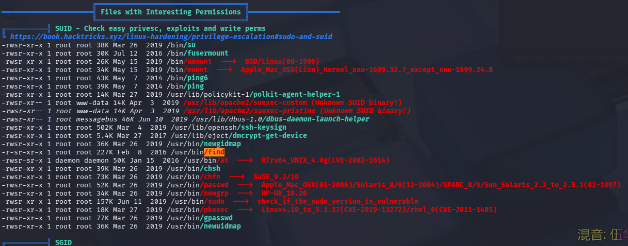The width and height of the screenshot is (628, 246).
Task: Click the suexec-pristine Unknown SUID binary line
Action: tap(297, 111)
